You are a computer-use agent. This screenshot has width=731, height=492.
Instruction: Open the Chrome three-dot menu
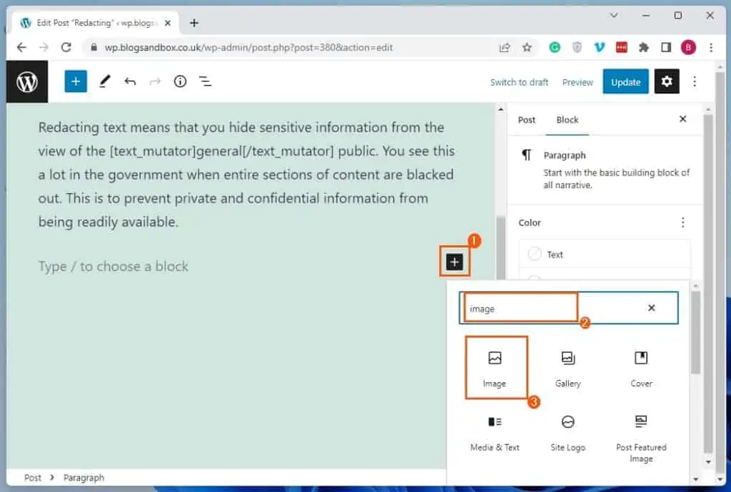[711, 48]
